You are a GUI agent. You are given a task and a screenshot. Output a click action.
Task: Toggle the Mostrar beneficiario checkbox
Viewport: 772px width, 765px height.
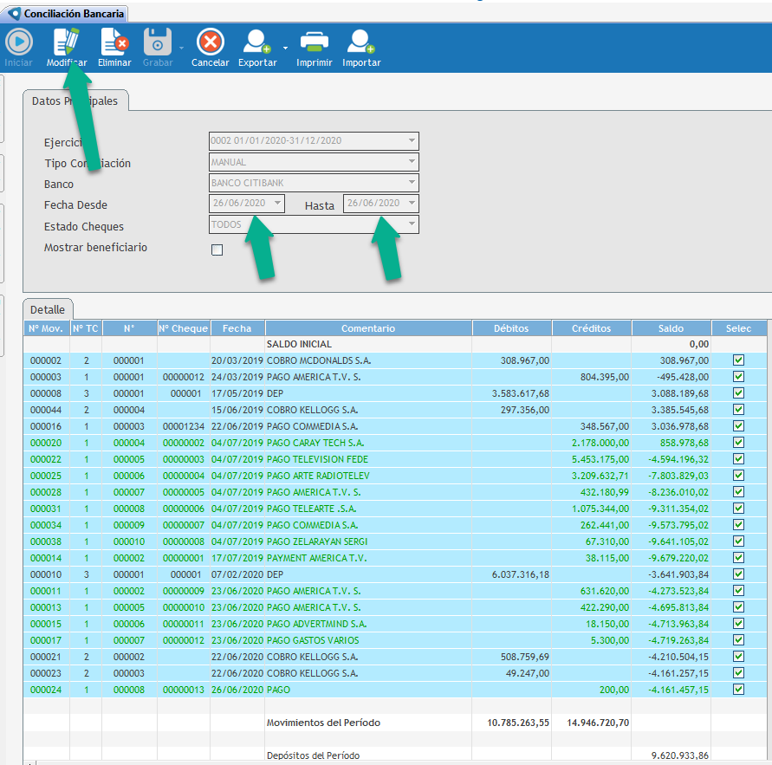217,250
